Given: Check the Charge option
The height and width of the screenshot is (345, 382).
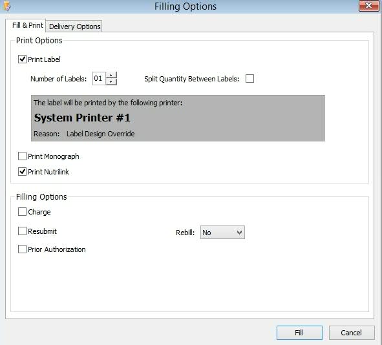Looking at the screenshot, I should pos(22,211).
